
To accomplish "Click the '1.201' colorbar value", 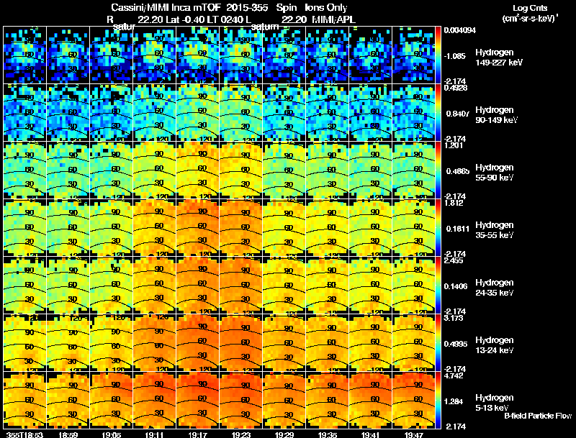I will 454,145.
